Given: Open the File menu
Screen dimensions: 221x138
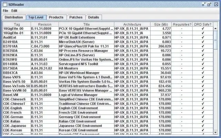Looking at the screenshot, I should pyautogui.click(x=6, y=11).
